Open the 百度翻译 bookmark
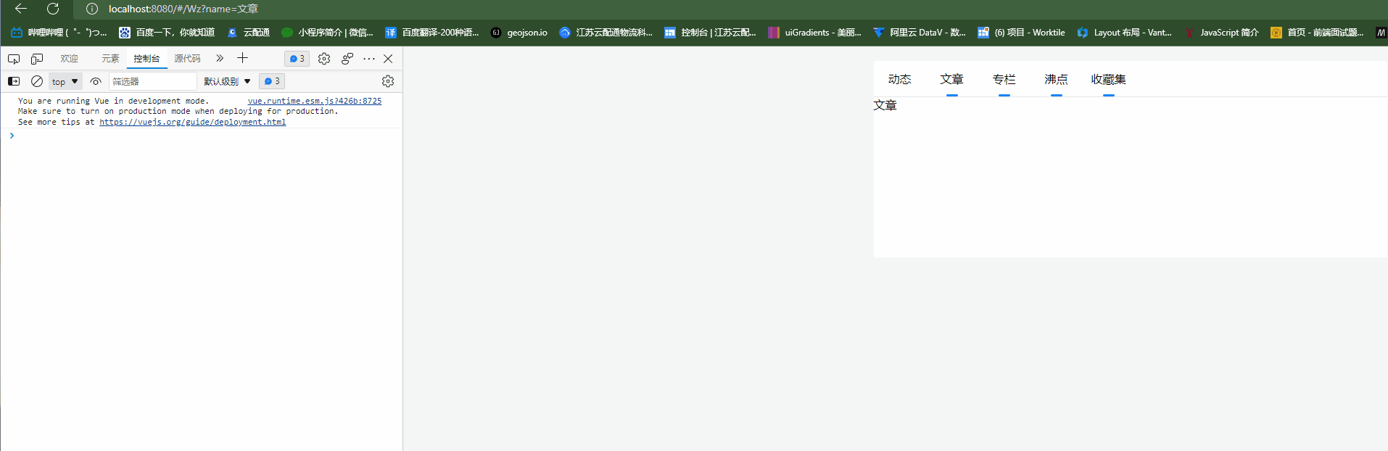The height and width of the screenshot is (451, 1388). click(x=432, y=33)
